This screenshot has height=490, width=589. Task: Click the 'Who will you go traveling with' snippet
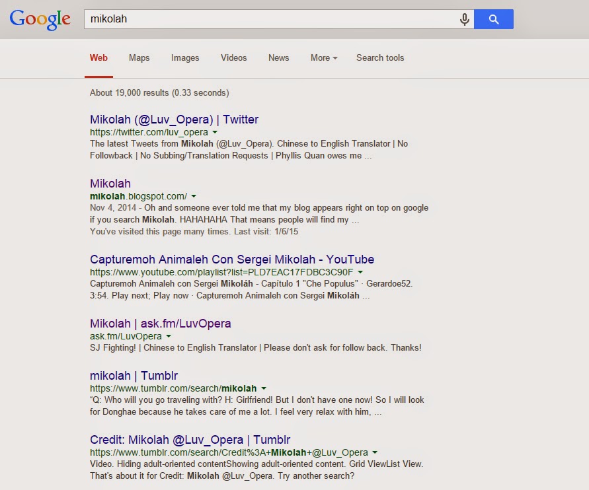256,406
